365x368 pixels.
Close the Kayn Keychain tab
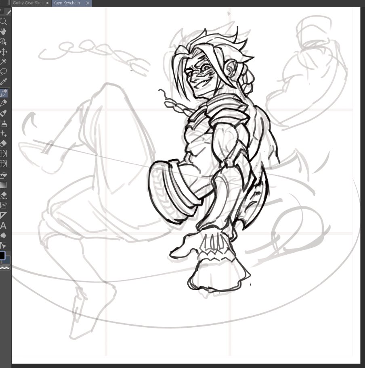click(88, 3)
